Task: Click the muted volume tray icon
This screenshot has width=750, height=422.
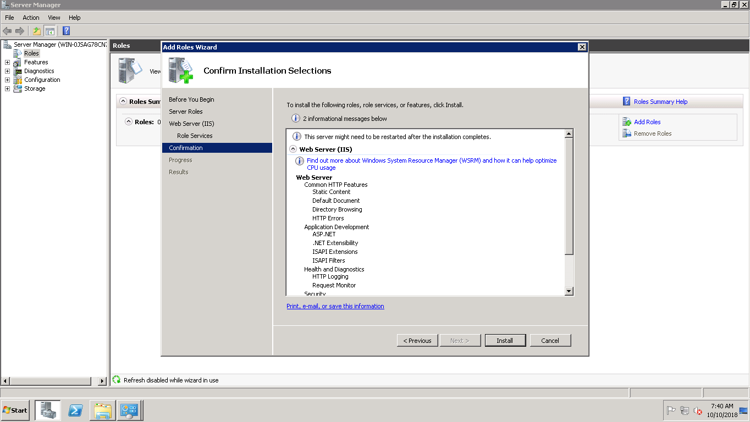Action: (698, 410)
